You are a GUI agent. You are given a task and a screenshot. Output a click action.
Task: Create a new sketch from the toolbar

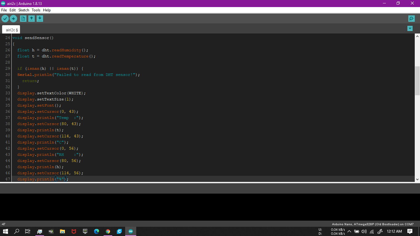pos(23,19)
